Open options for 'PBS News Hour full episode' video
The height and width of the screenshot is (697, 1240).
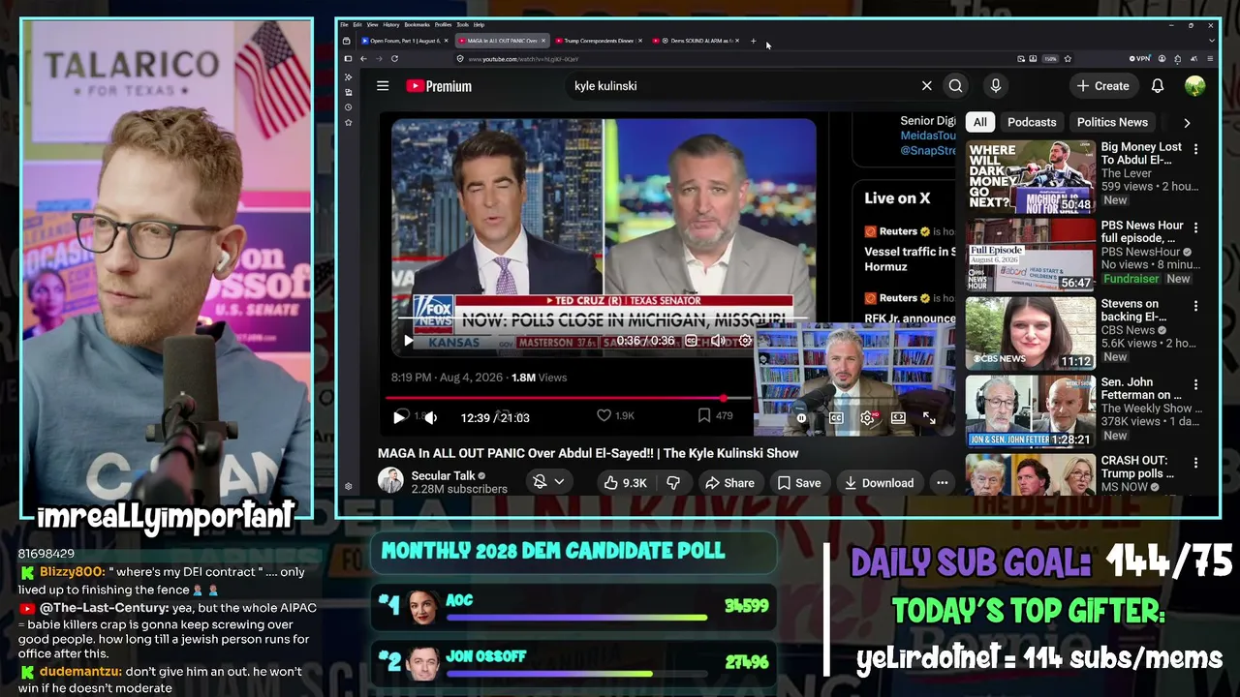1195,227
